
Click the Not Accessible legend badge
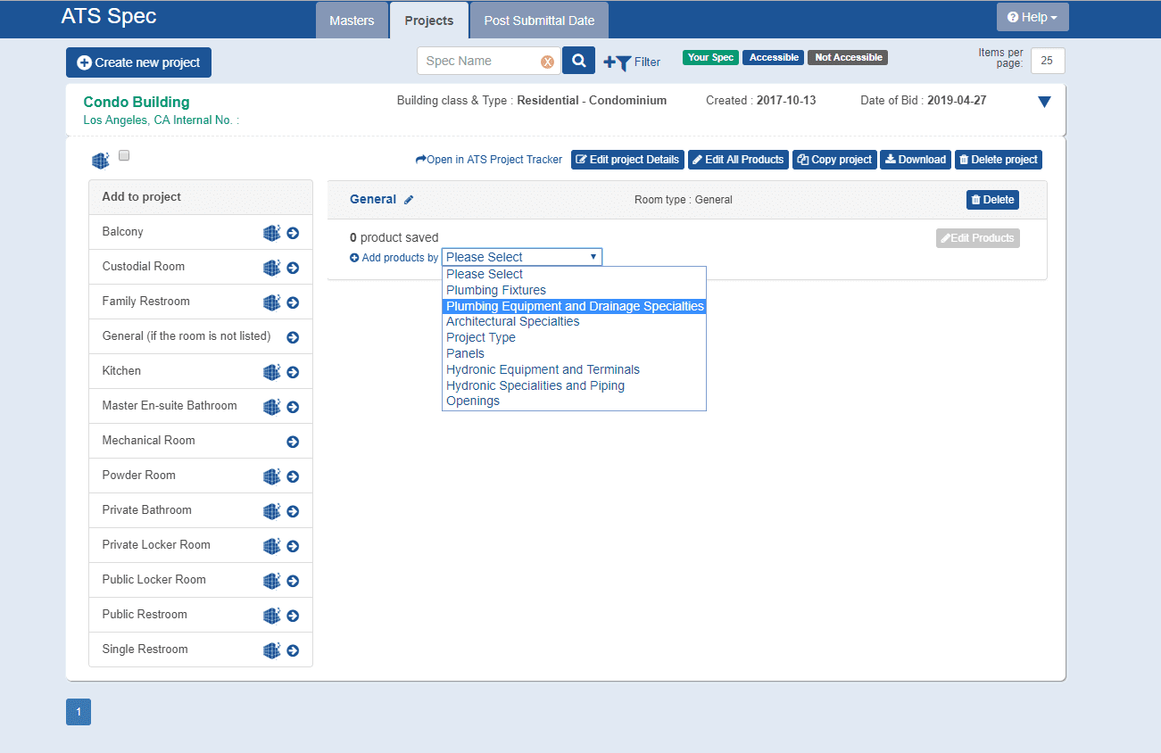click(x=848, y=57)
